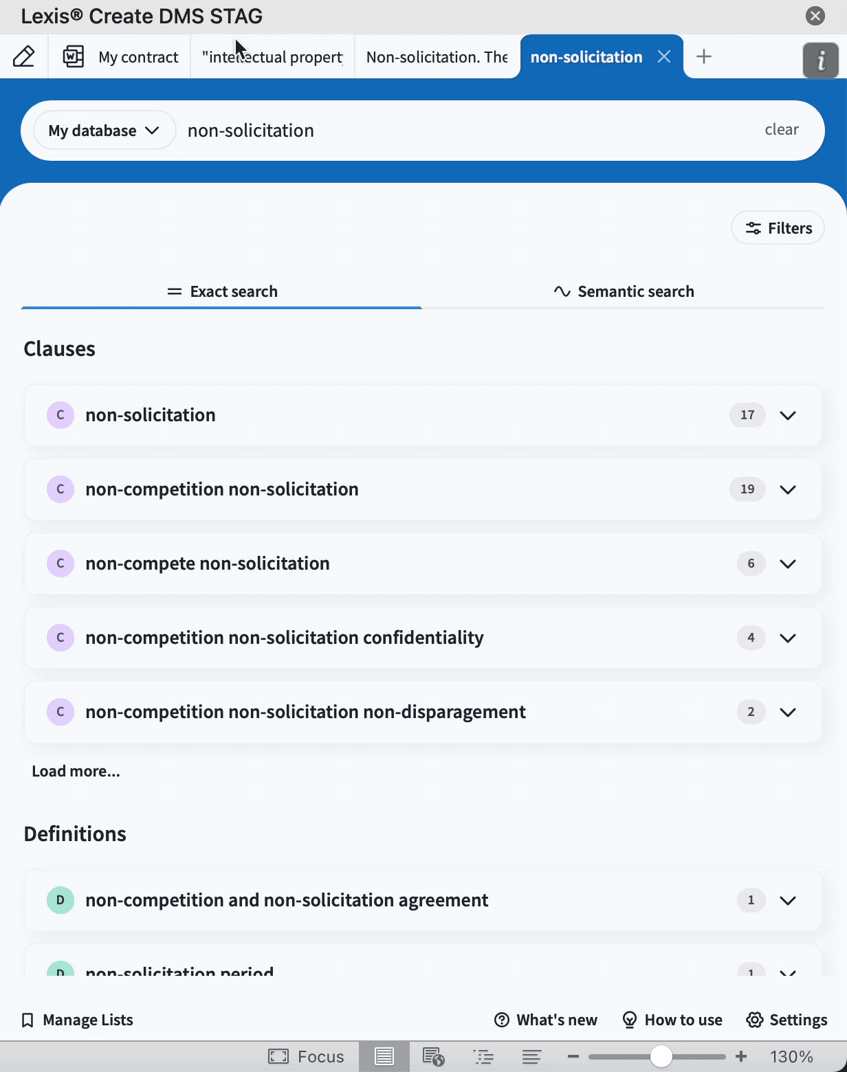This screenshot has height=1072, width=847.
Task: Click the pencil edit icon
Action: click(x=24, y=56)
